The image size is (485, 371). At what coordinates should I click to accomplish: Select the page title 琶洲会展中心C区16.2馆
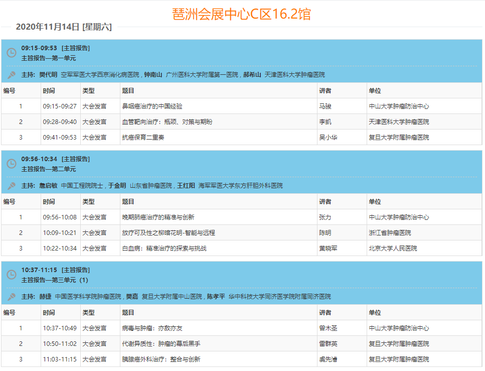pyautogui.click(x=241, y=14)
